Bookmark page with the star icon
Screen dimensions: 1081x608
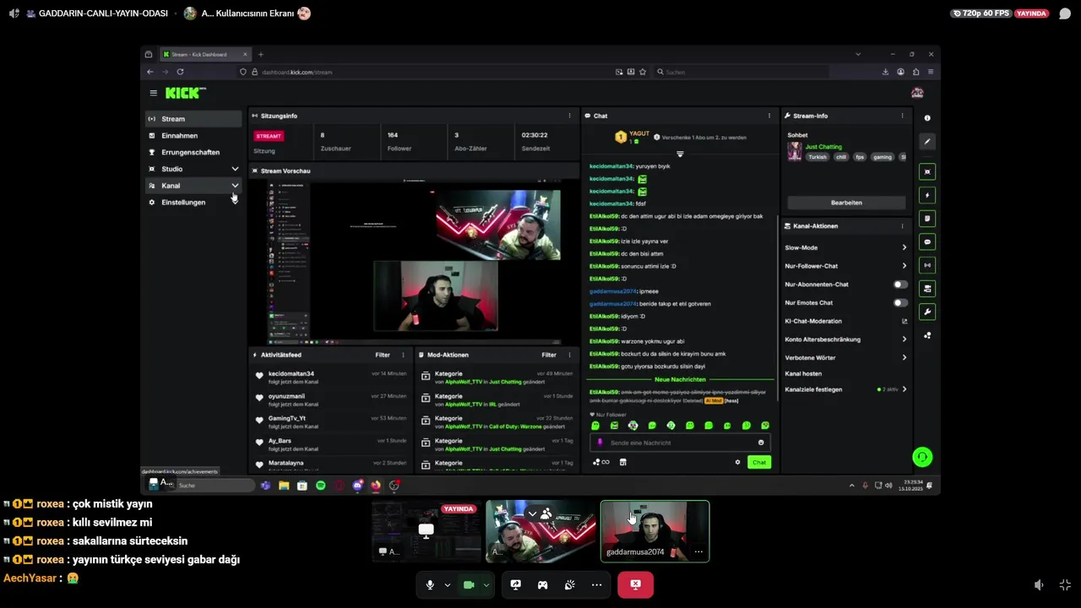643,72
